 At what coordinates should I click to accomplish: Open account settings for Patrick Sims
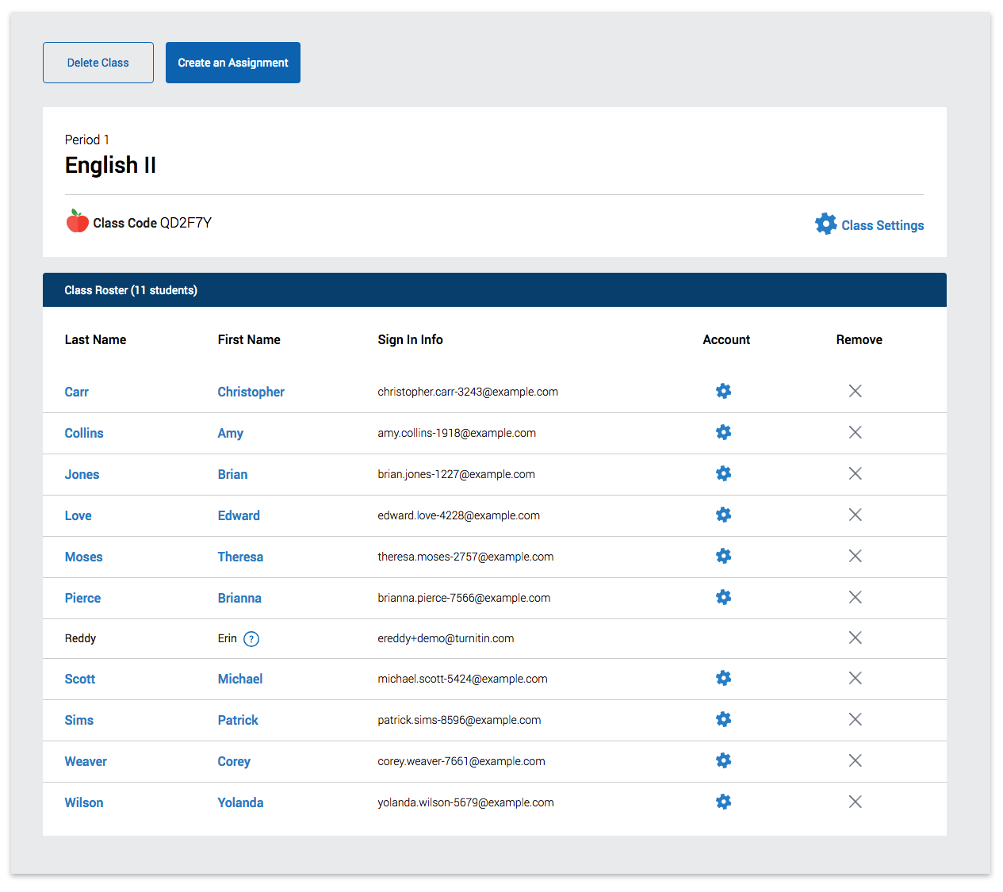(723, 719)
